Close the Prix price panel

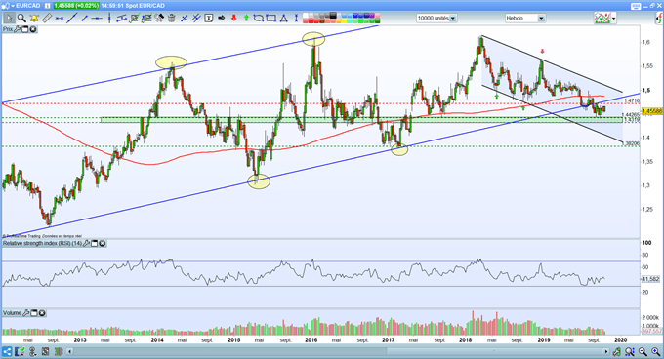coord(32,29)
